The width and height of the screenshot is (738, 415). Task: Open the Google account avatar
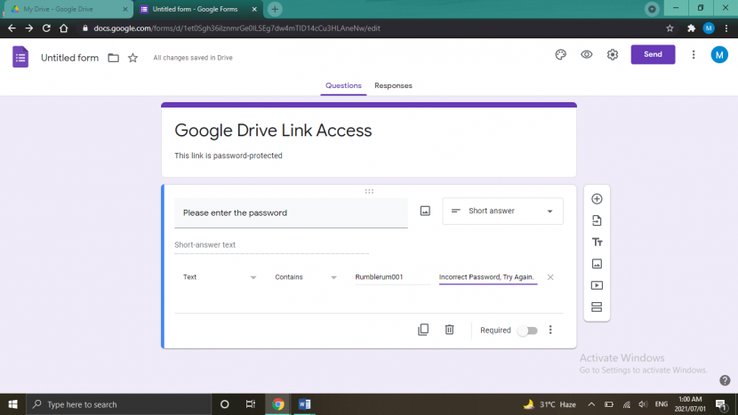[719, 55]
